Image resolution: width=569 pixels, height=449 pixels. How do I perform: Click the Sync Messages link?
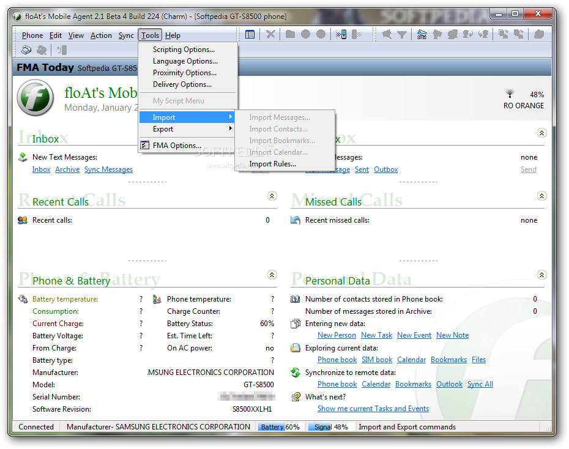[x=108, y=169]
